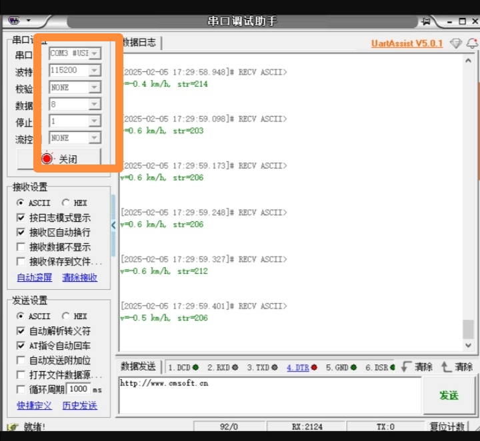Select HEX receive mode radio button
This screenshot has width=480, height=441.
tap(66, 203)
